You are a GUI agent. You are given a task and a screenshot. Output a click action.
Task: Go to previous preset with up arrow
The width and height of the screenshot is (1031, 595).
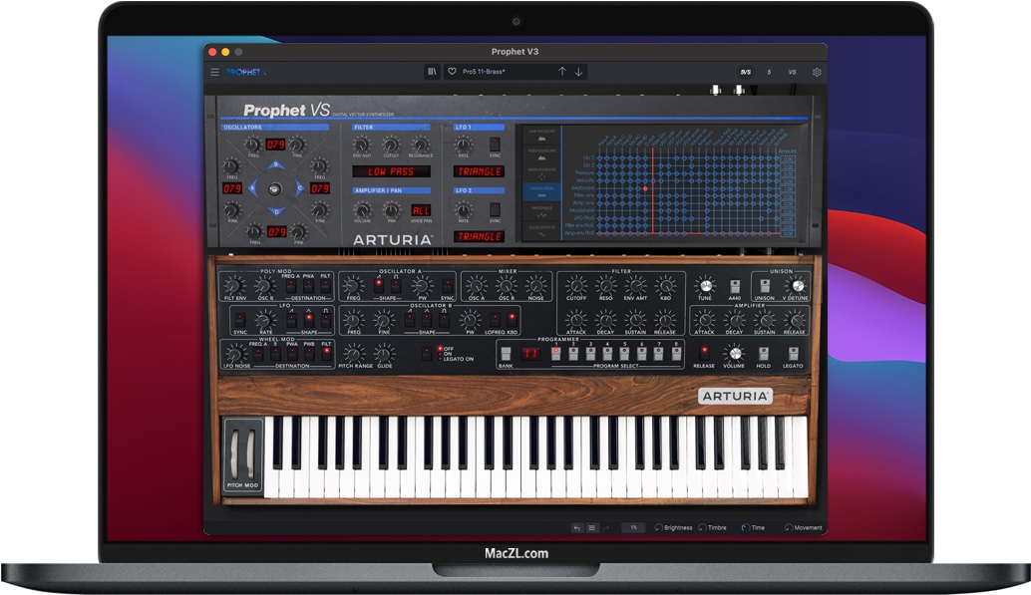[561, 72]
